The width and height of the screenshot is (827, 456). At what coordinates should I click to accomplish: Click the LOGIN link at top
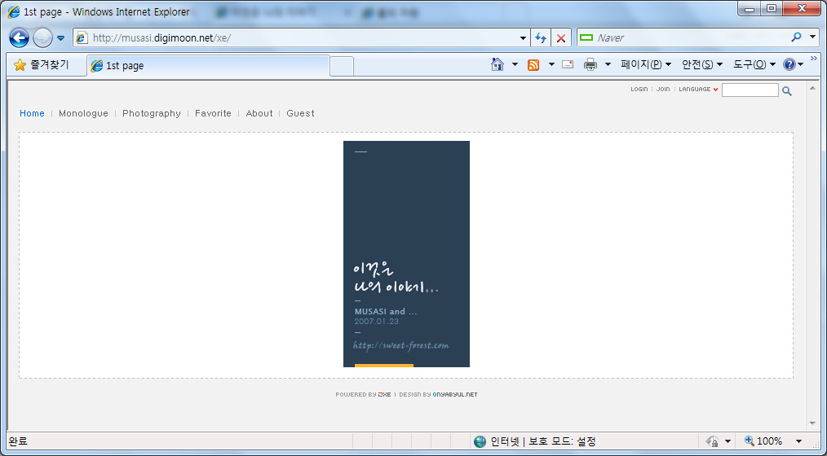tap(639, 90)
